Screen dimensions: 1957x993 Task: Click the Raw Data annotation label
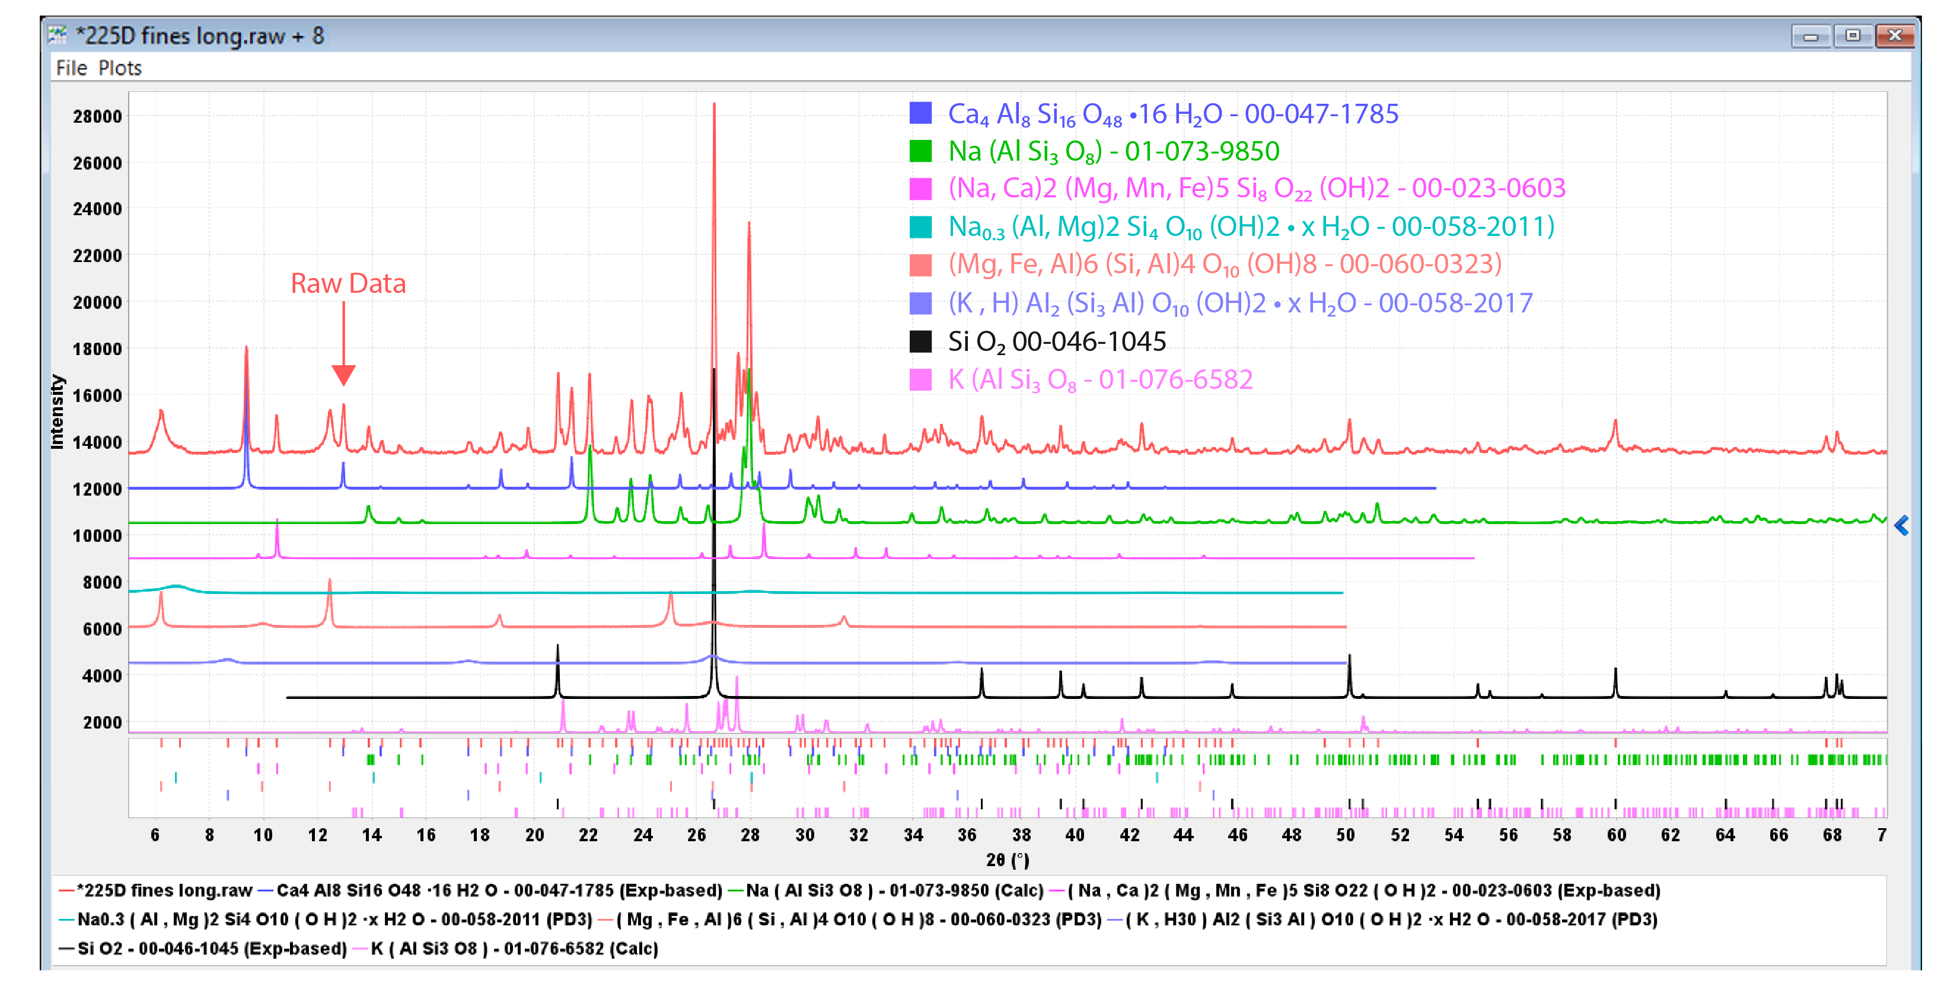(348, 283)
